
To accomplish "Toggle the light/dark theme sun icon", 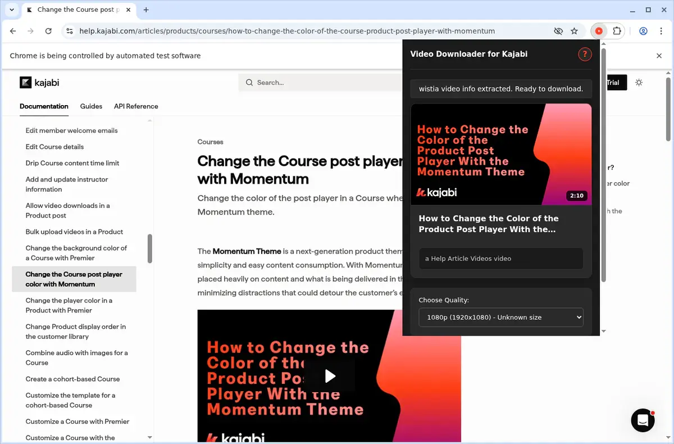I will click(x=639, y=83).
